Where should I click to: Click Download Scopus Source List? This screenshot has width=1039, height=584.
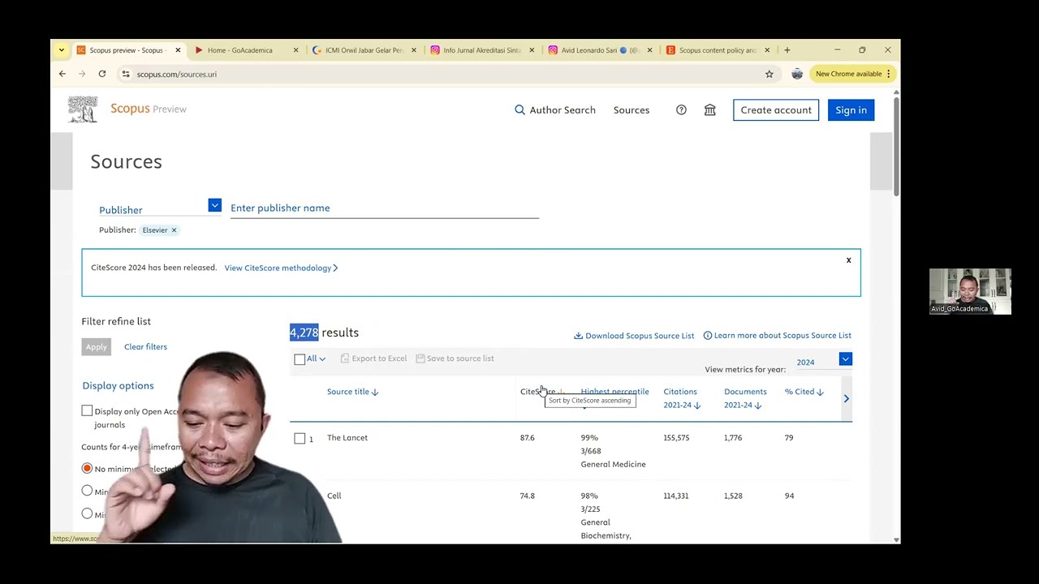tap(634, 336)
